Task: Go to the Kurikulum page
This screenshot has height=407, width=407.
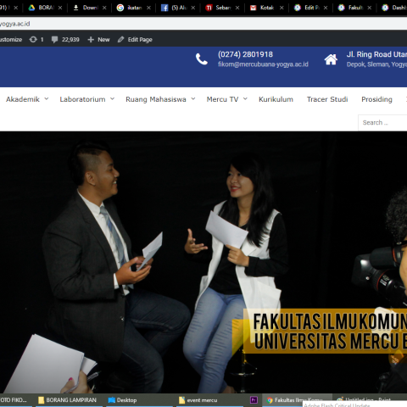Action: pyautogui.click(x=276, y=99)
